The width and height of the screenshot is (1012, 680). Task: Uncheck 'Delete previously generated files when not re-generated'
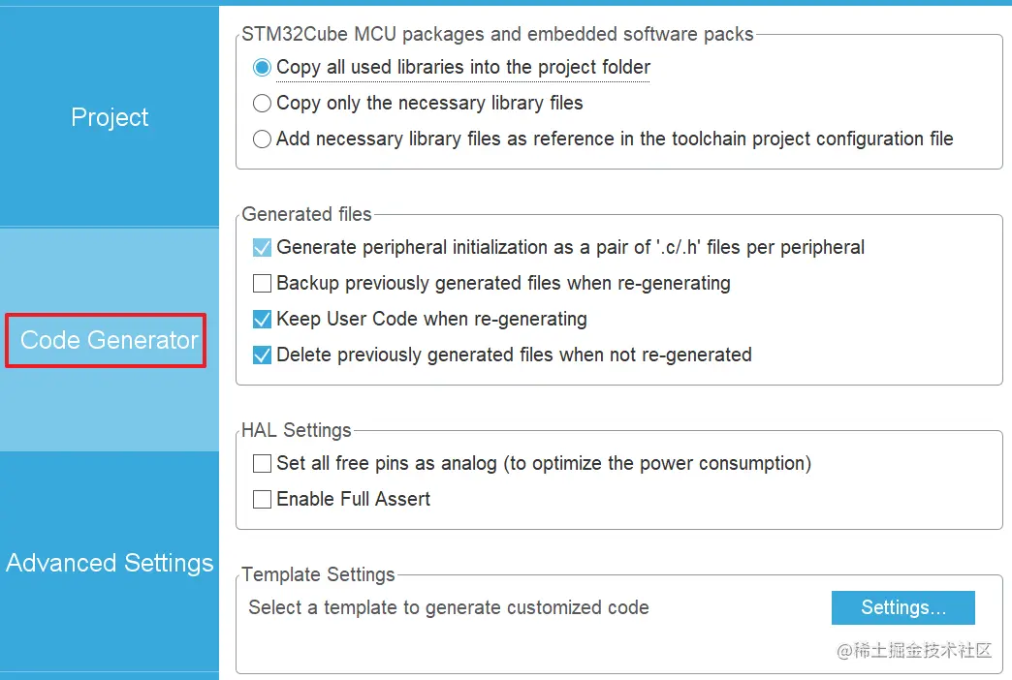point(262,355)
